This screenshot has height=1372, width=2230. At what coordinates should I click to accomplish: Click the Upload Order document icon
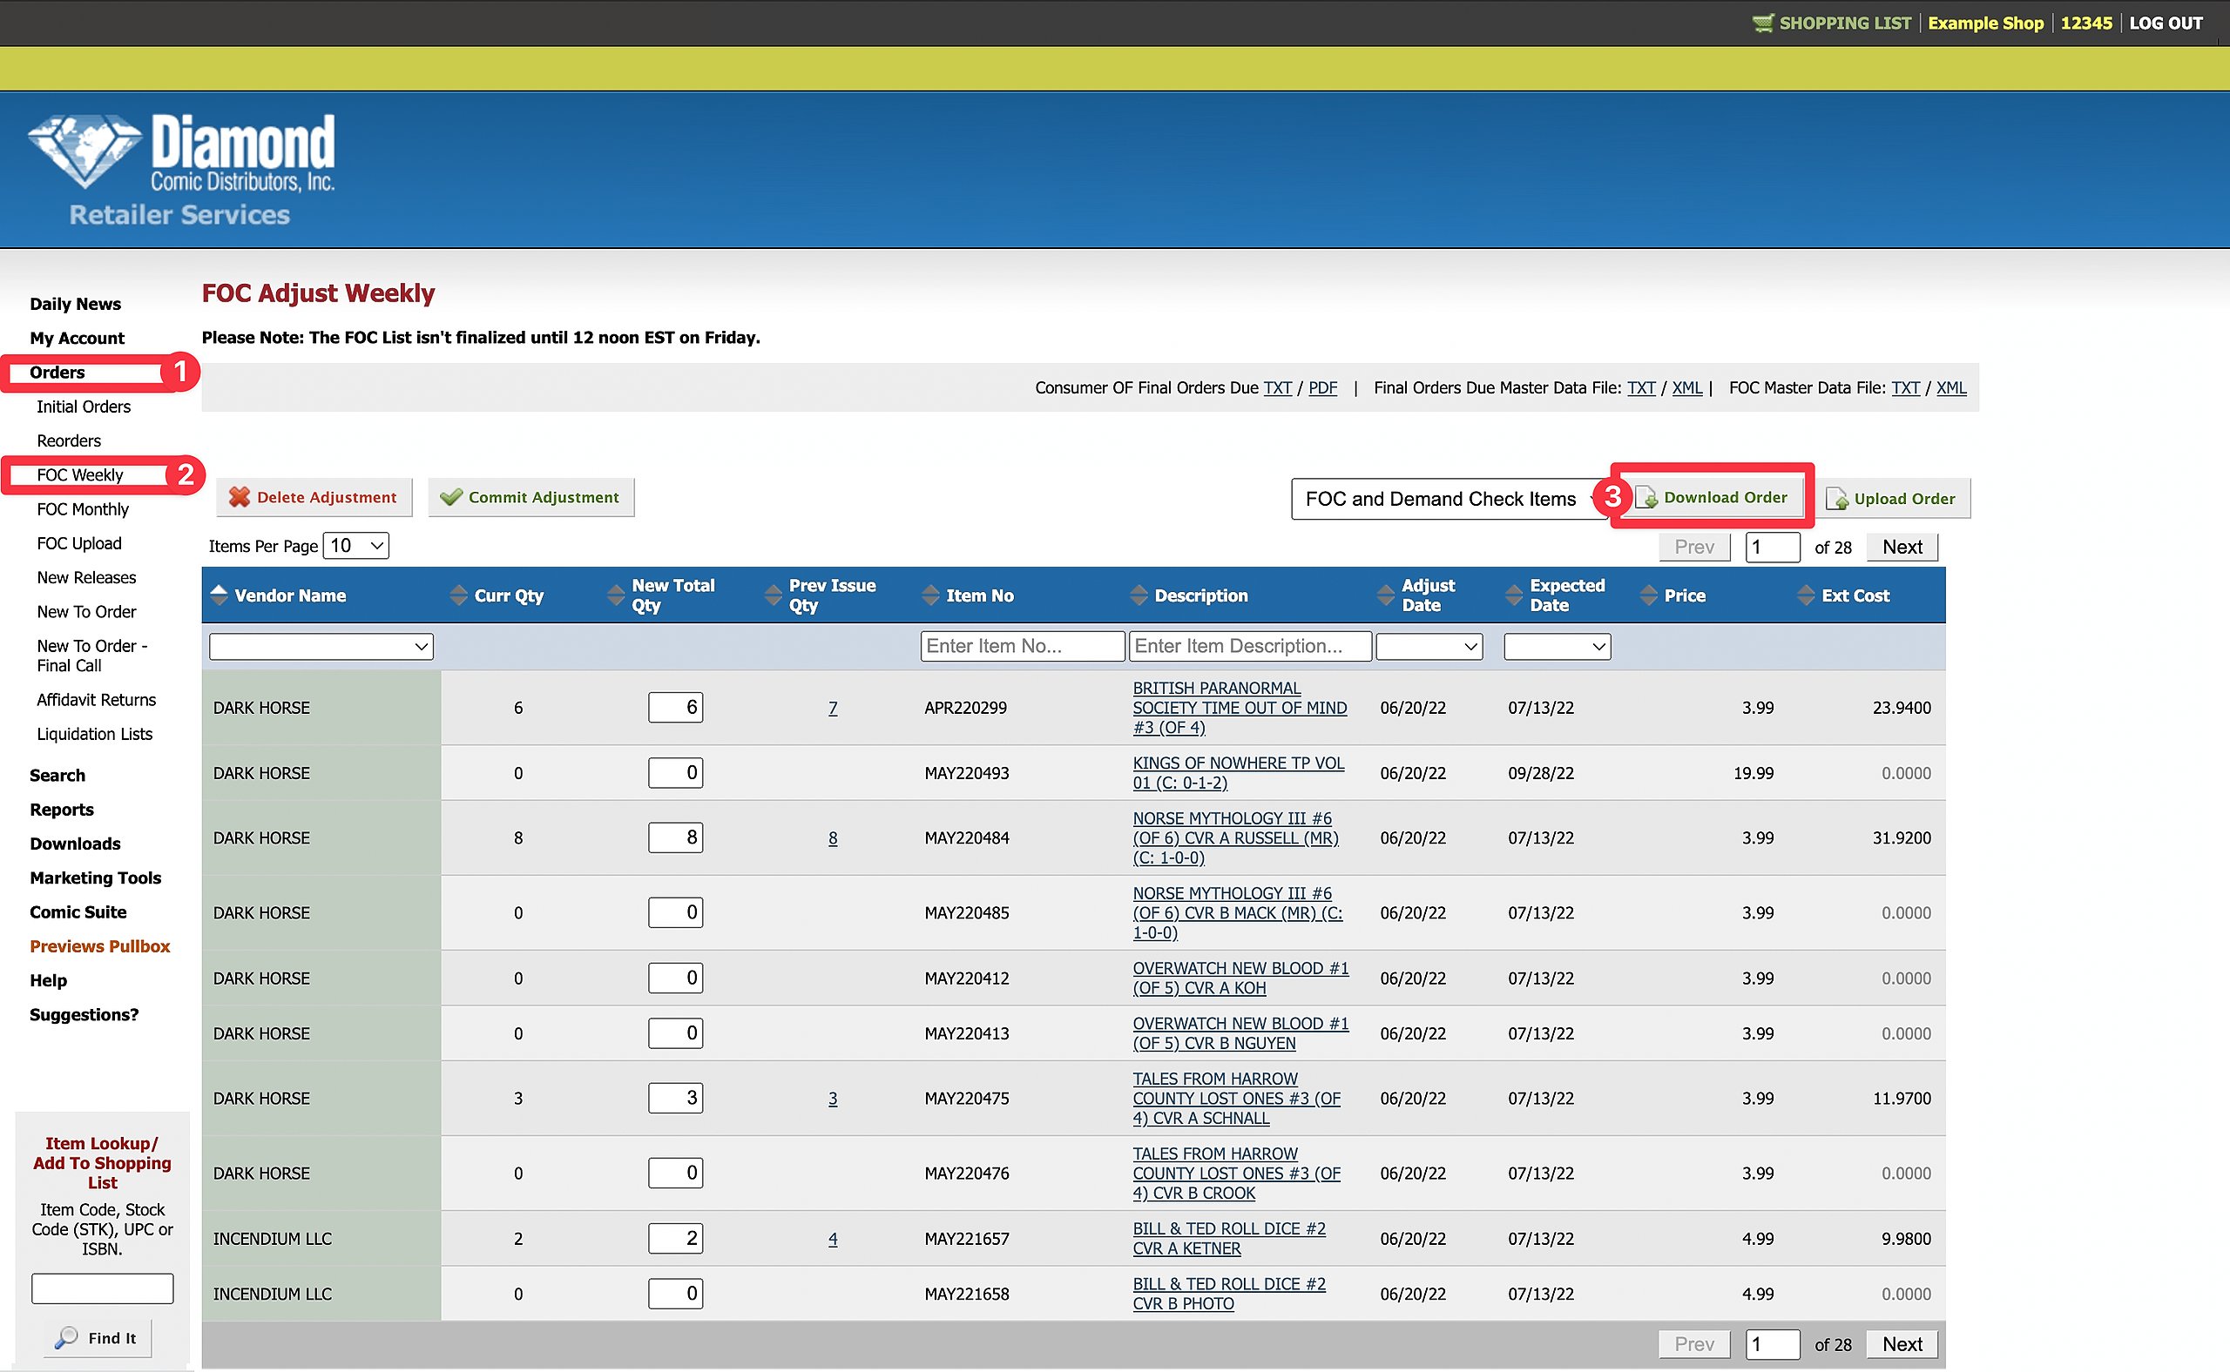tap(1837, 499)
